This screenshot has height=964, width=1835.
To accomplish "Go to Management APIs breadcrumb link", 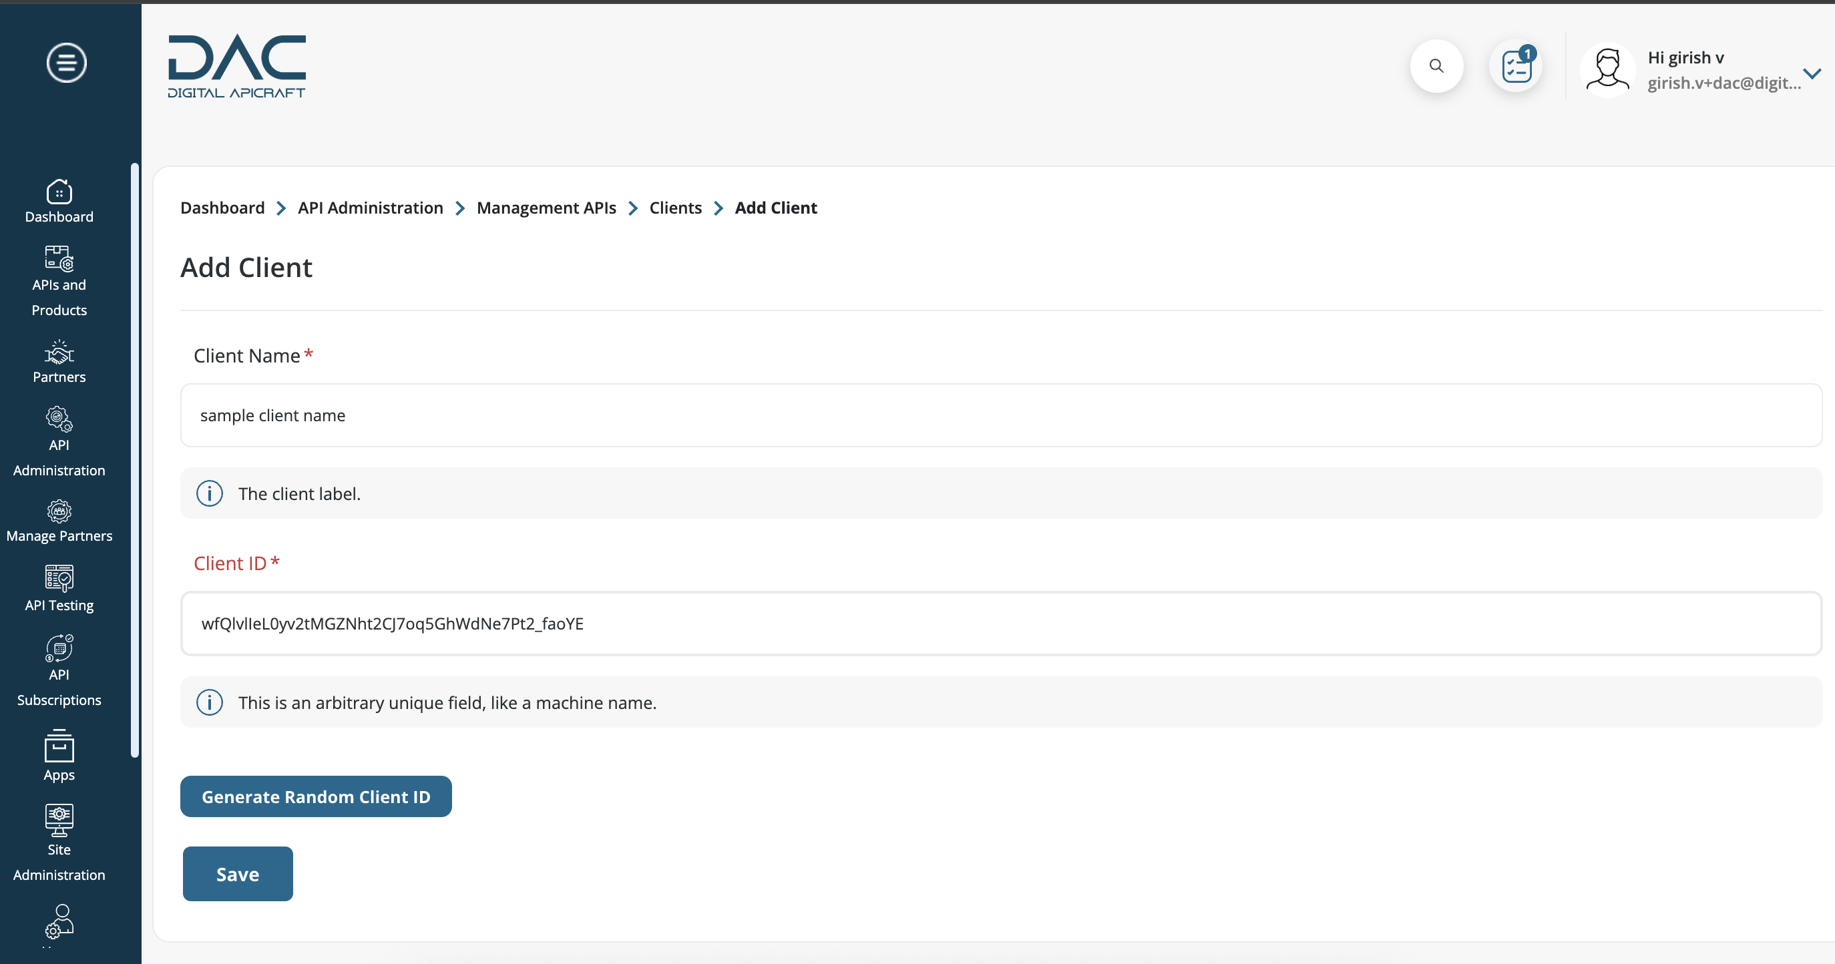I will click(x=546, y=208).
